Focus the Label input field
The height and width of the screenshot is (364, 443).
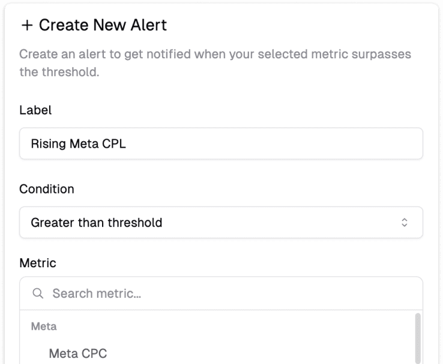(220, 144)
